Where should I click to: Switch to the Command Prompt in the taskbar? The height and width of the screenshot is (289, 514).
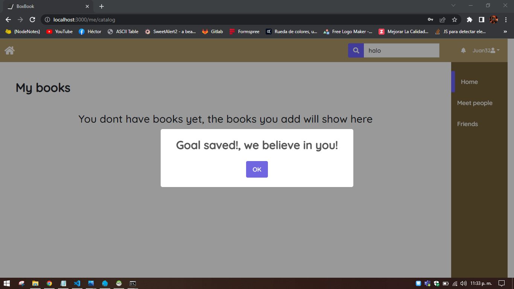[133, 283]
